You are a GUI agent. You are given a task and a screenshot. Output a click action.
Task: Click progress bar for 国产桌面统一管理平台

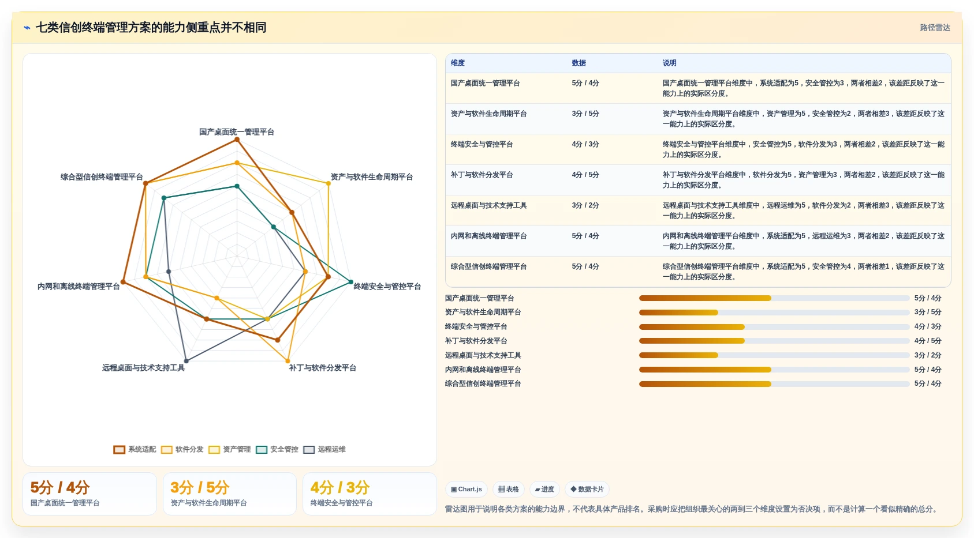click(774, 298)
